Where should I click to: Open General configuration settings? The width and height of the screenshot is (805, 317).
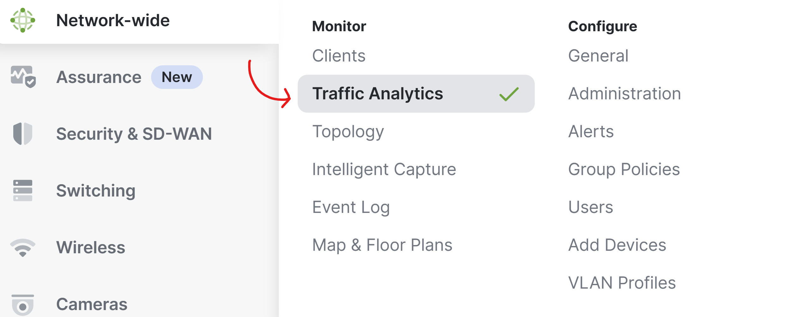(598, 56)
